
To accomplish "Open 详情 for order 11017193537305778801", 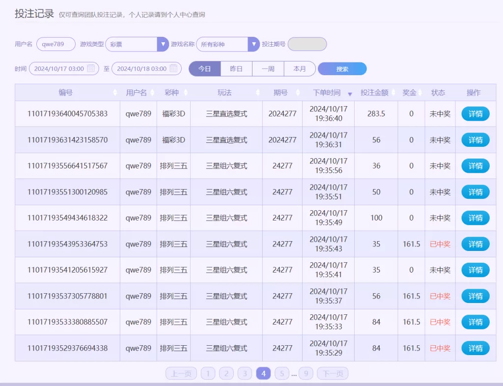I will 475,296.
